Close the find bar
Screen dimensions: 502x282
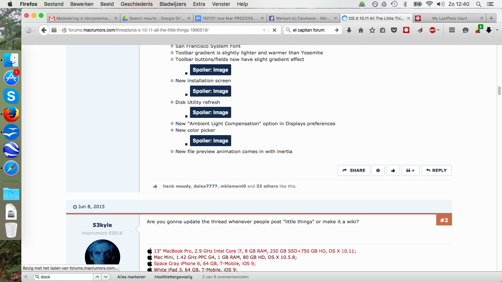(26, 277)
